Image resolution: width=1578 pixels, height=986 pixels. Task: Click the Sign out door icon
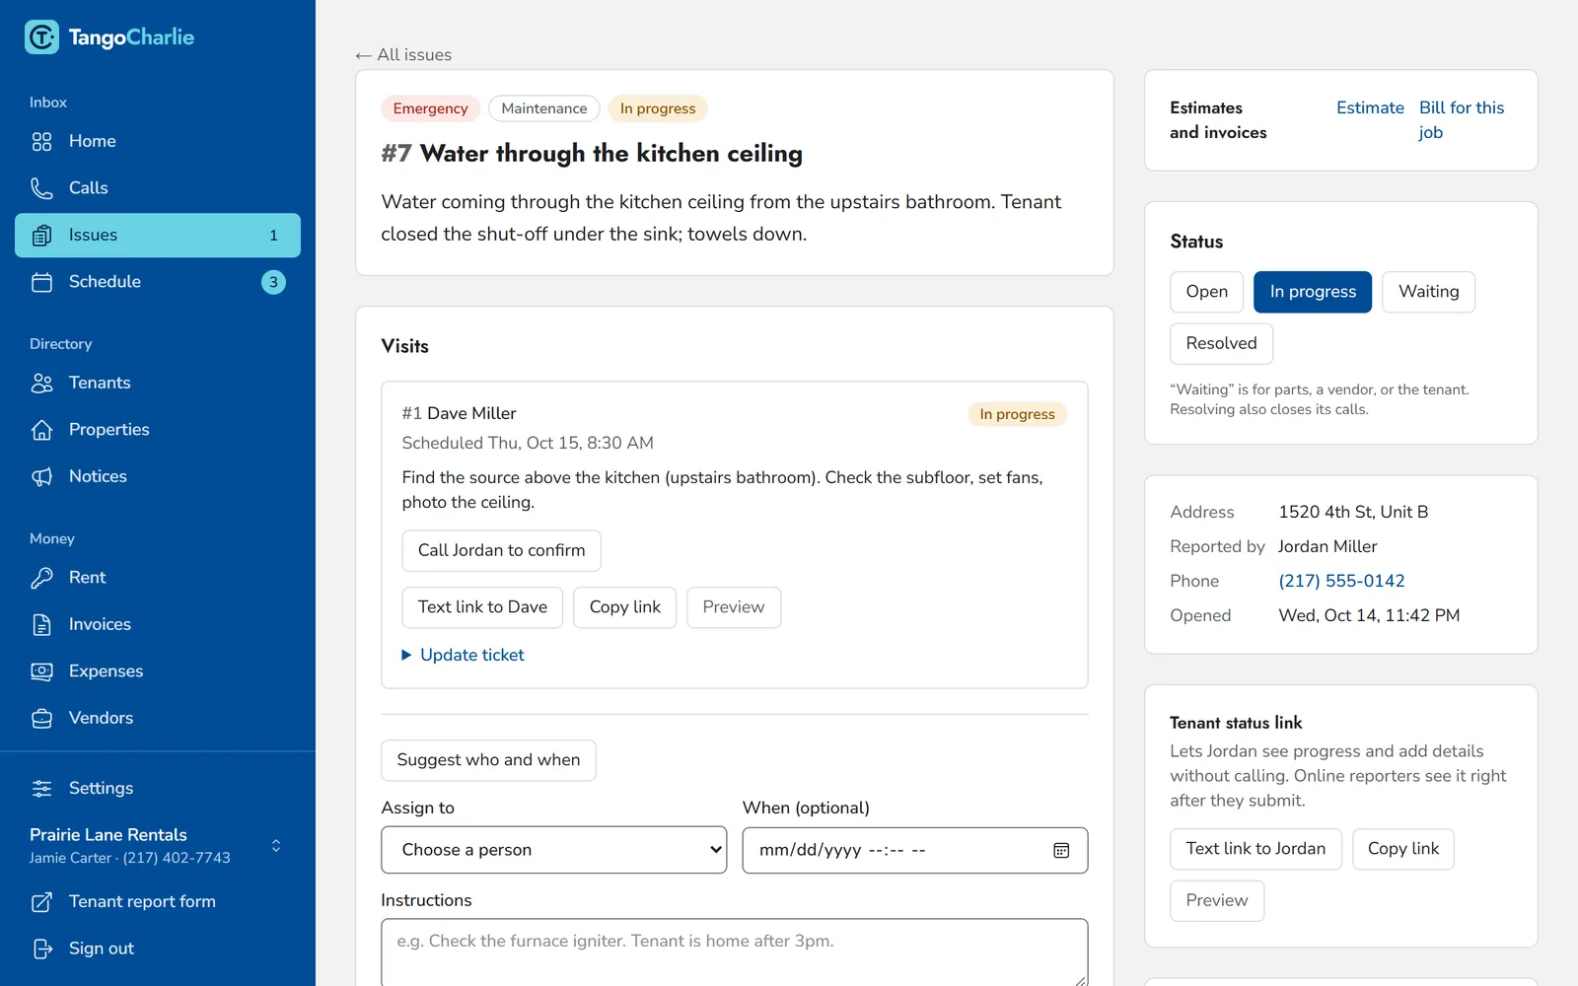point(41,949)
